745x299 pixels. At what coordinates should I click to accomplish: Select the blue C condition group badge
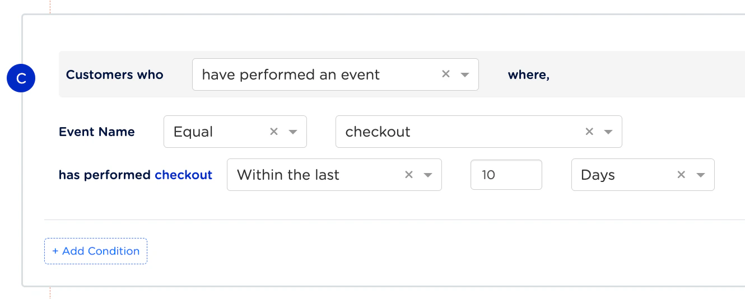pos(21,78)
